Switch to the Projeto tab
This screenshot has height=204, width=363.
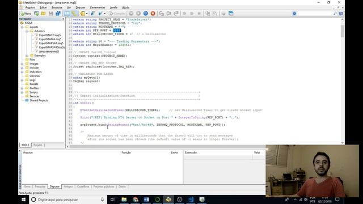coord(38,145)
